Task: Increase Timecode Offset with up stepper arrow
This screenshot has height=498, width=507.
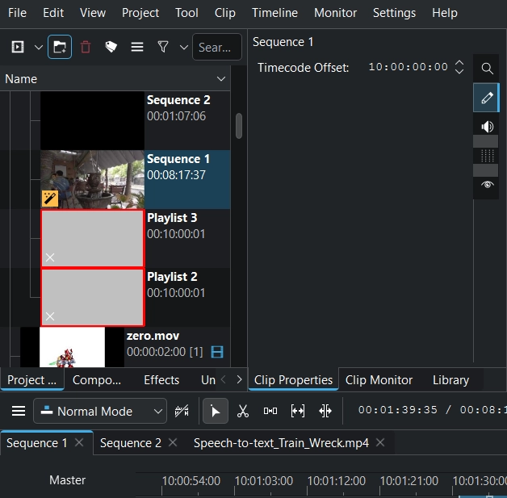Action: pyautogui.click(x=459, y=63)
